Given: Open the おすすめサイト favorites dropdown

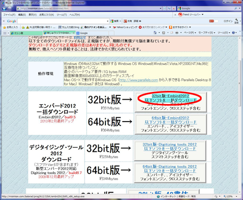Looking at the screenshot, I should (x=180, y=27).
